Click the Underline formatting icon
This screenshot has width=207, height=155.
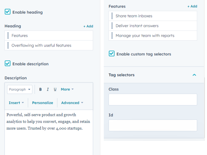(55, 89)
